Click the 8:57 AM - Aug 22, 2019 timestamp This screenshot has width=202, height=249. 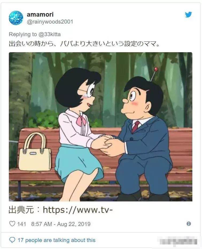61,224
